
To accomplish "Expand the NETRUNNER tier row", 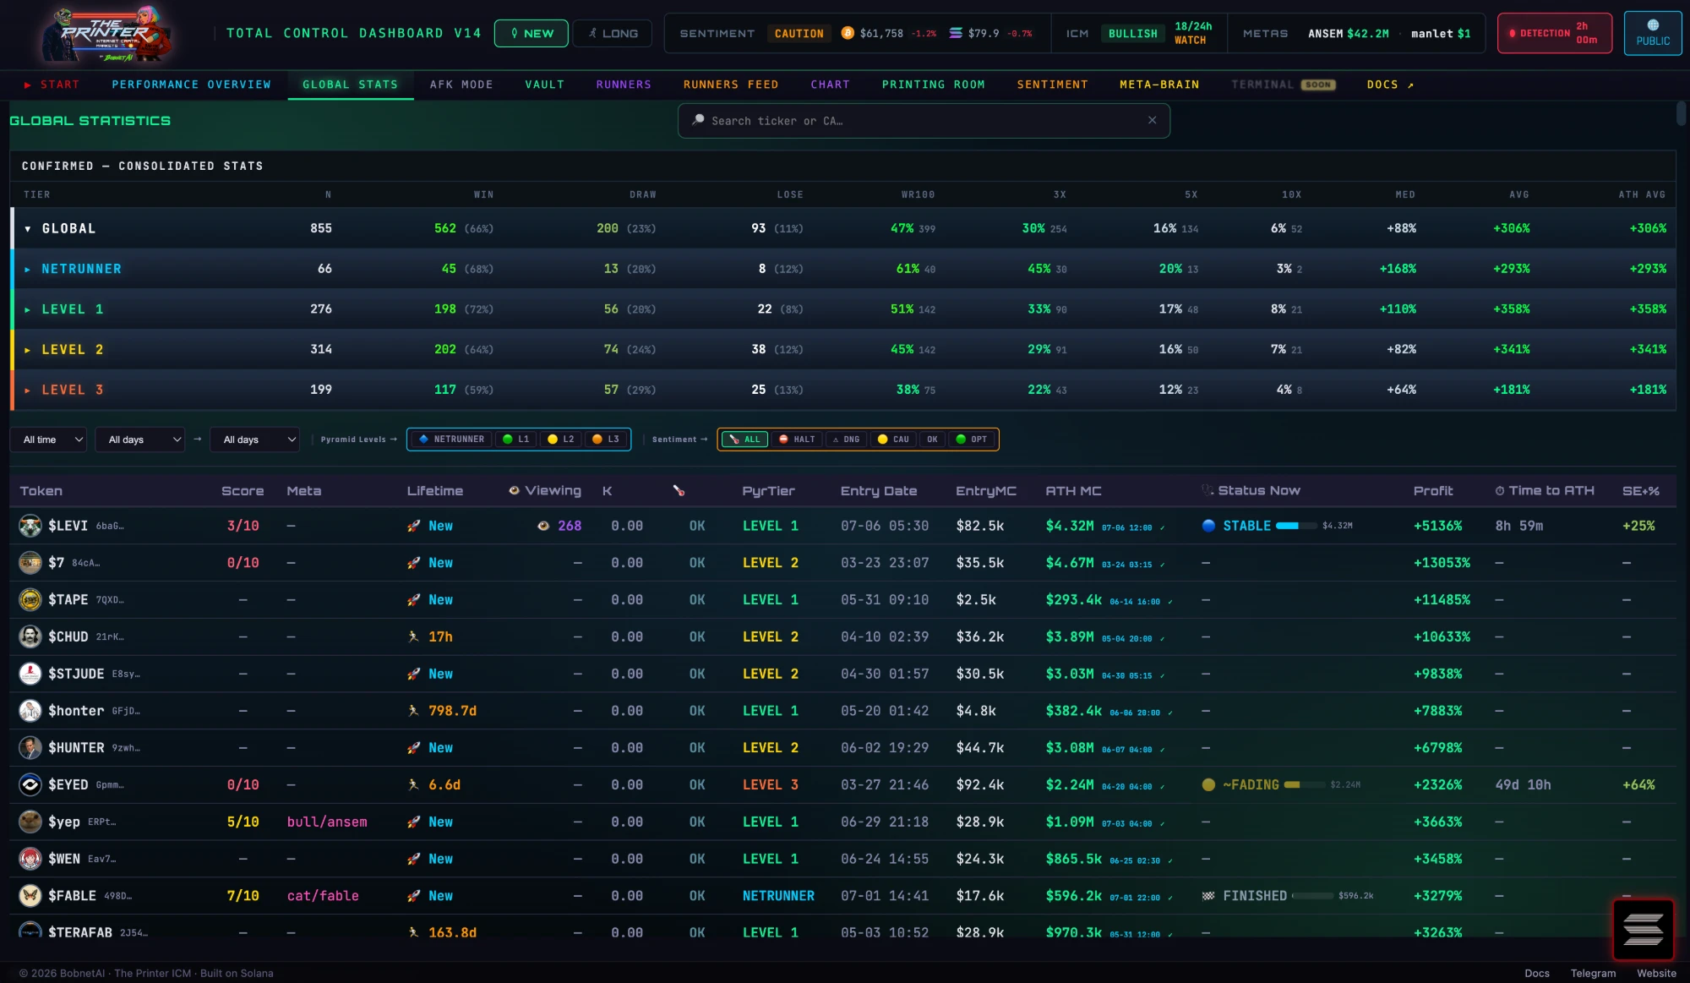I will pyautogui.click(x=28, y=269).
